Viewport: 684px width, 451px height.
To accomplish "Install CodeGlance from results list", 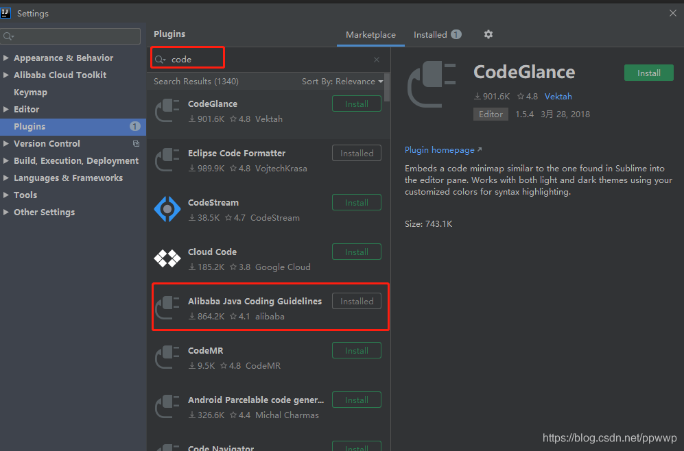I will [x=356, y=103].
